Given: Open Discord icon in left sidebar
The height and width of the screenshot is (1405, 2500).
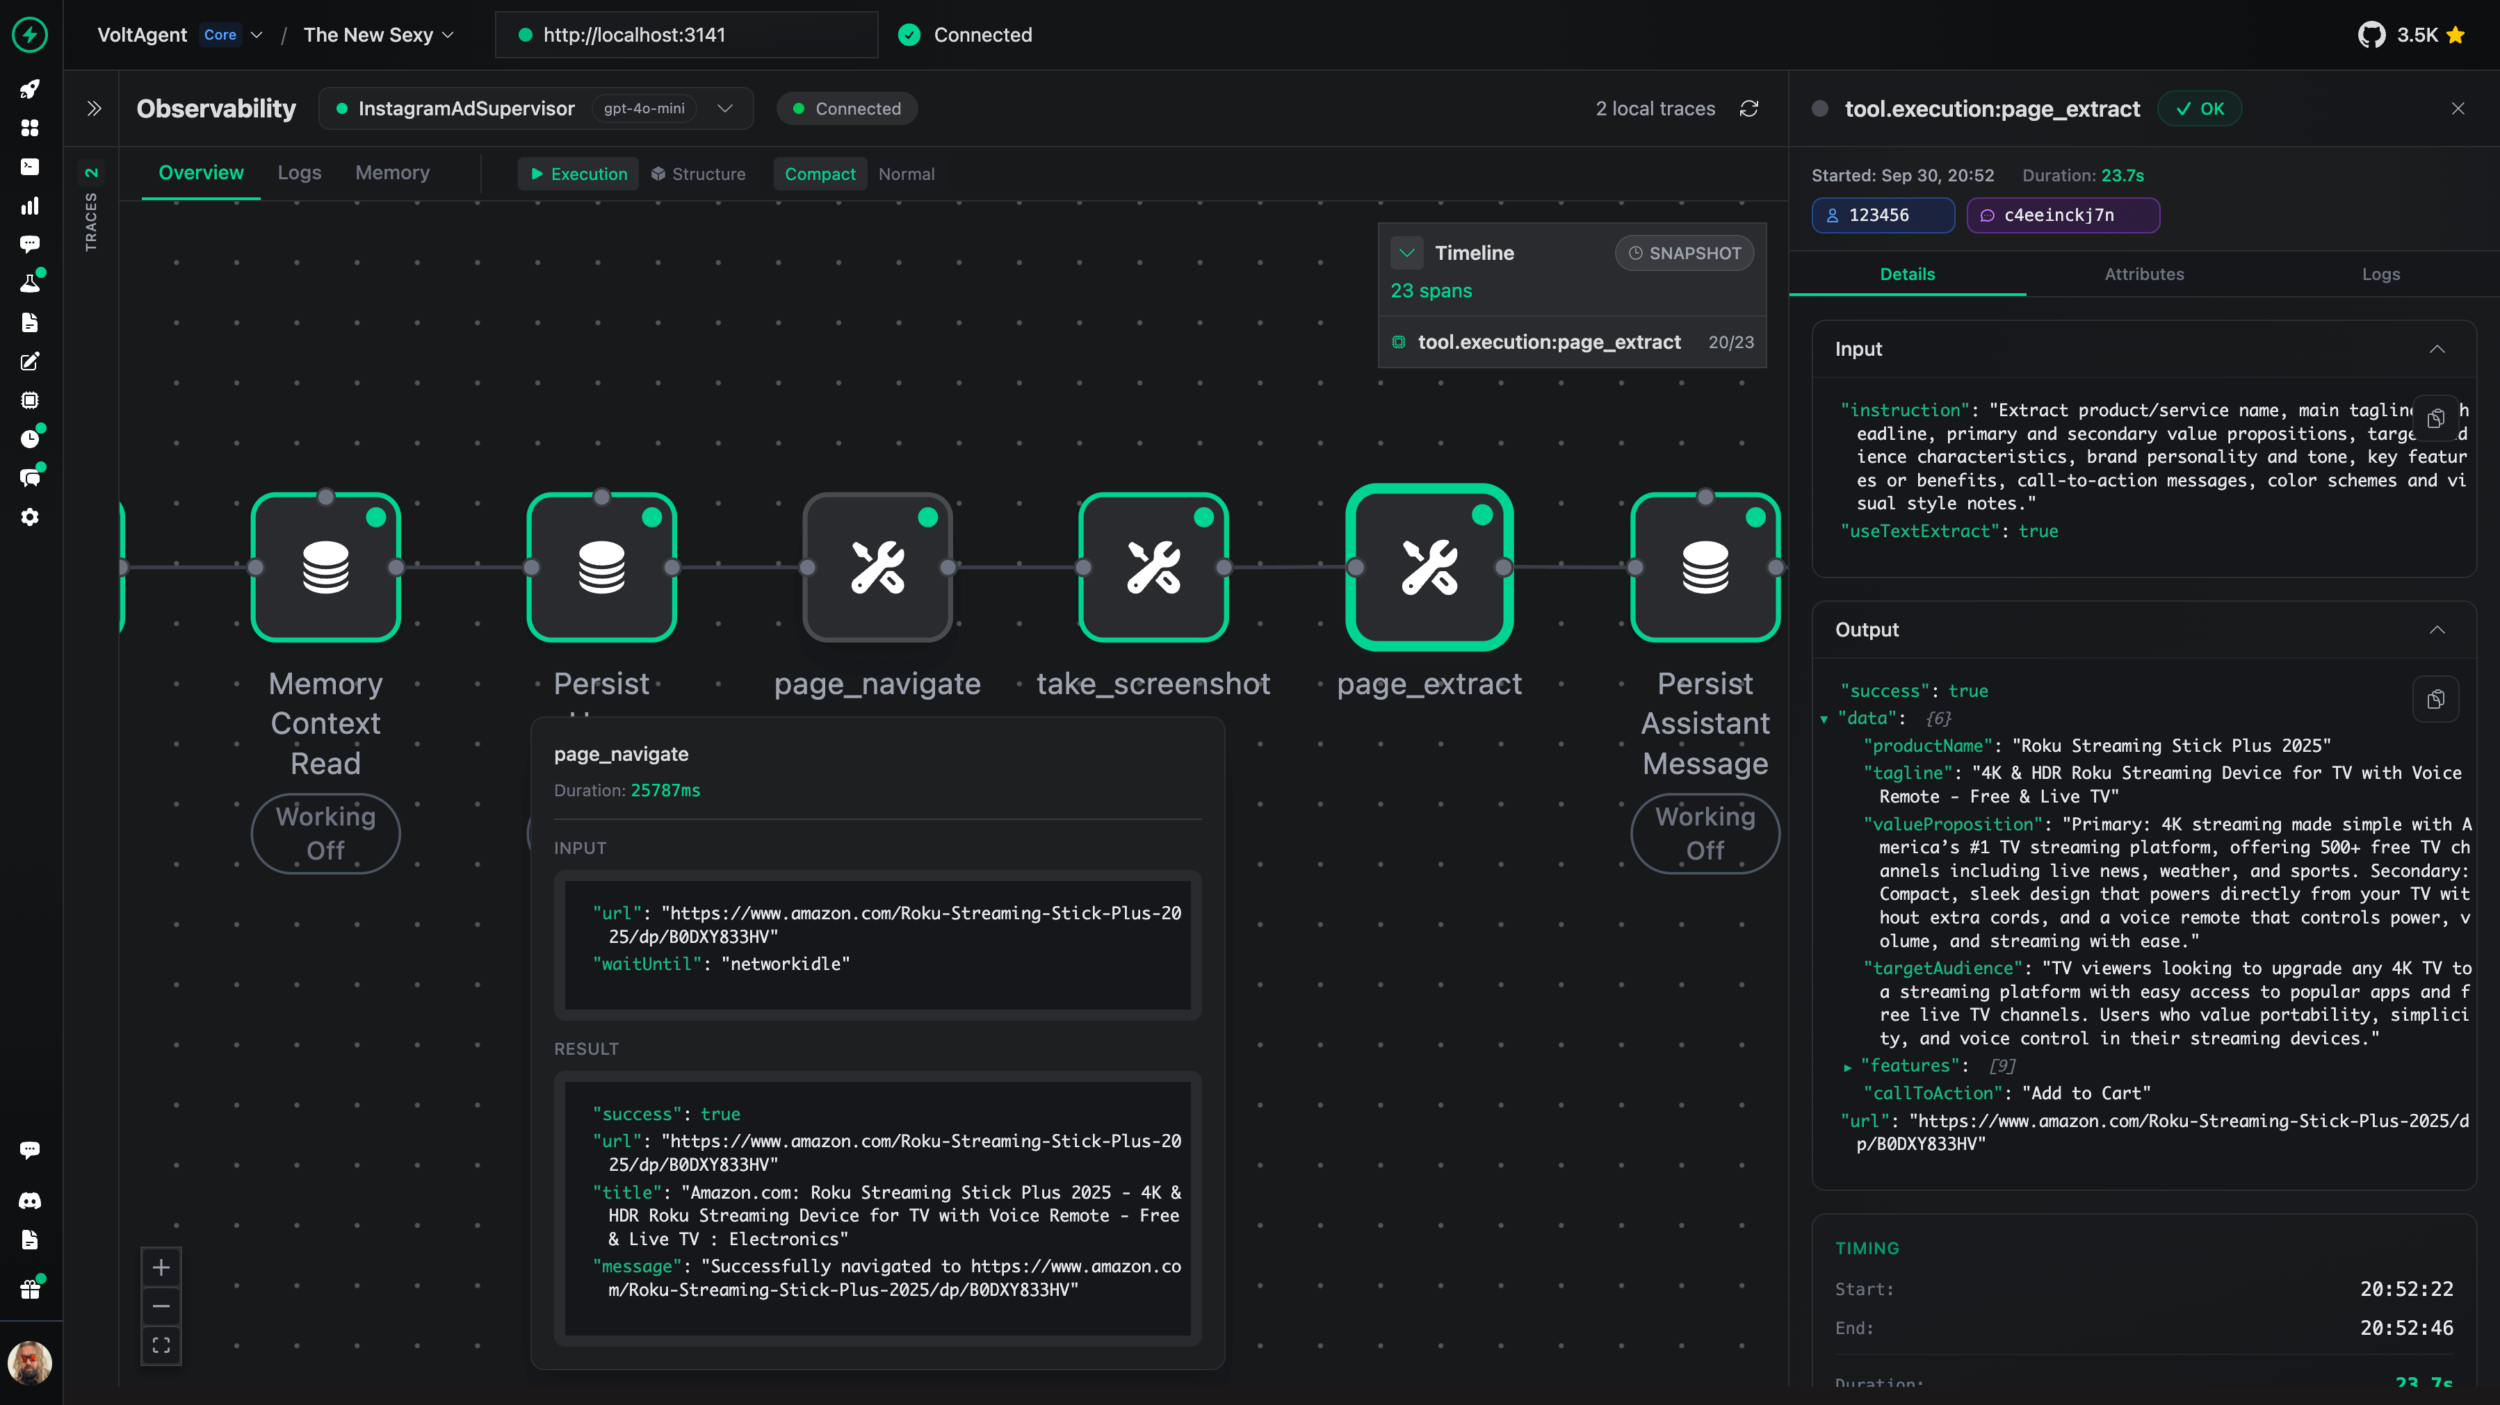Looking at the screenshot, I should 30,1200.
